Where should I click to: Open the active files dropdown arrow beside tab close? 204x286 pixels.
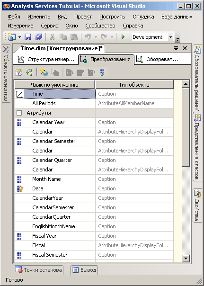pyautogui.click(x=176, y=48)
